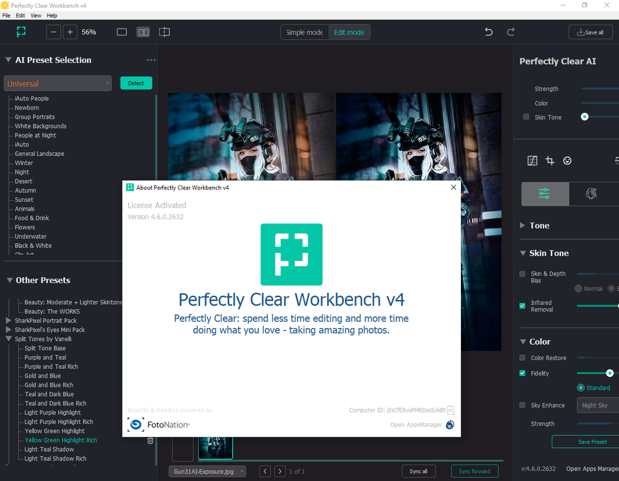Click the FotoNation logo
619x481 pixels.
pyautogui.click(x=159, y=424)
